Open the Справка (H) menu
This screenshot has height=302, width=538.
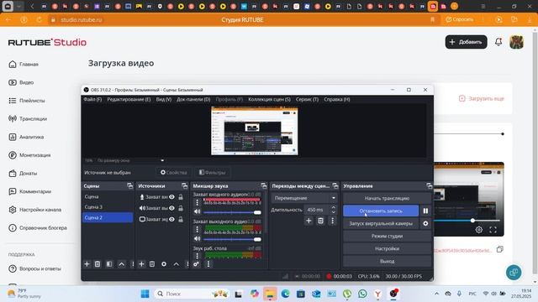(x=337, y=99)
